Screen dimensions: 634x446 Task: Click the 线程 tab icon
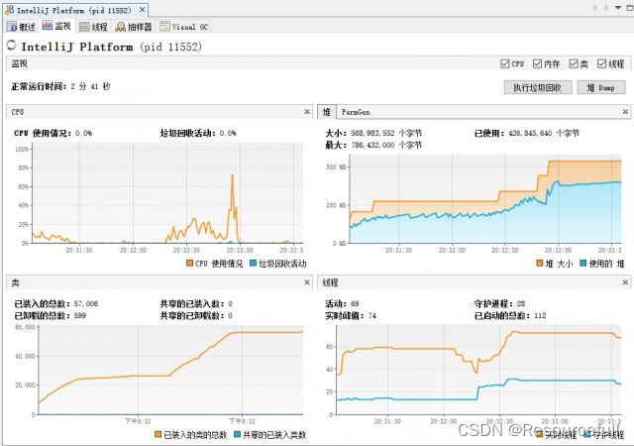tap(84, 27)
